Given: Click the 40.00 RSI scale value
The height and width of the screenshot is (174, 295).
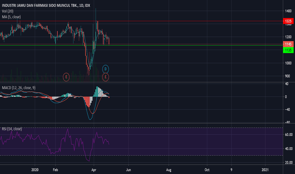Looking at the screenshot, I should pyautogui.click(x=289, y=149).
